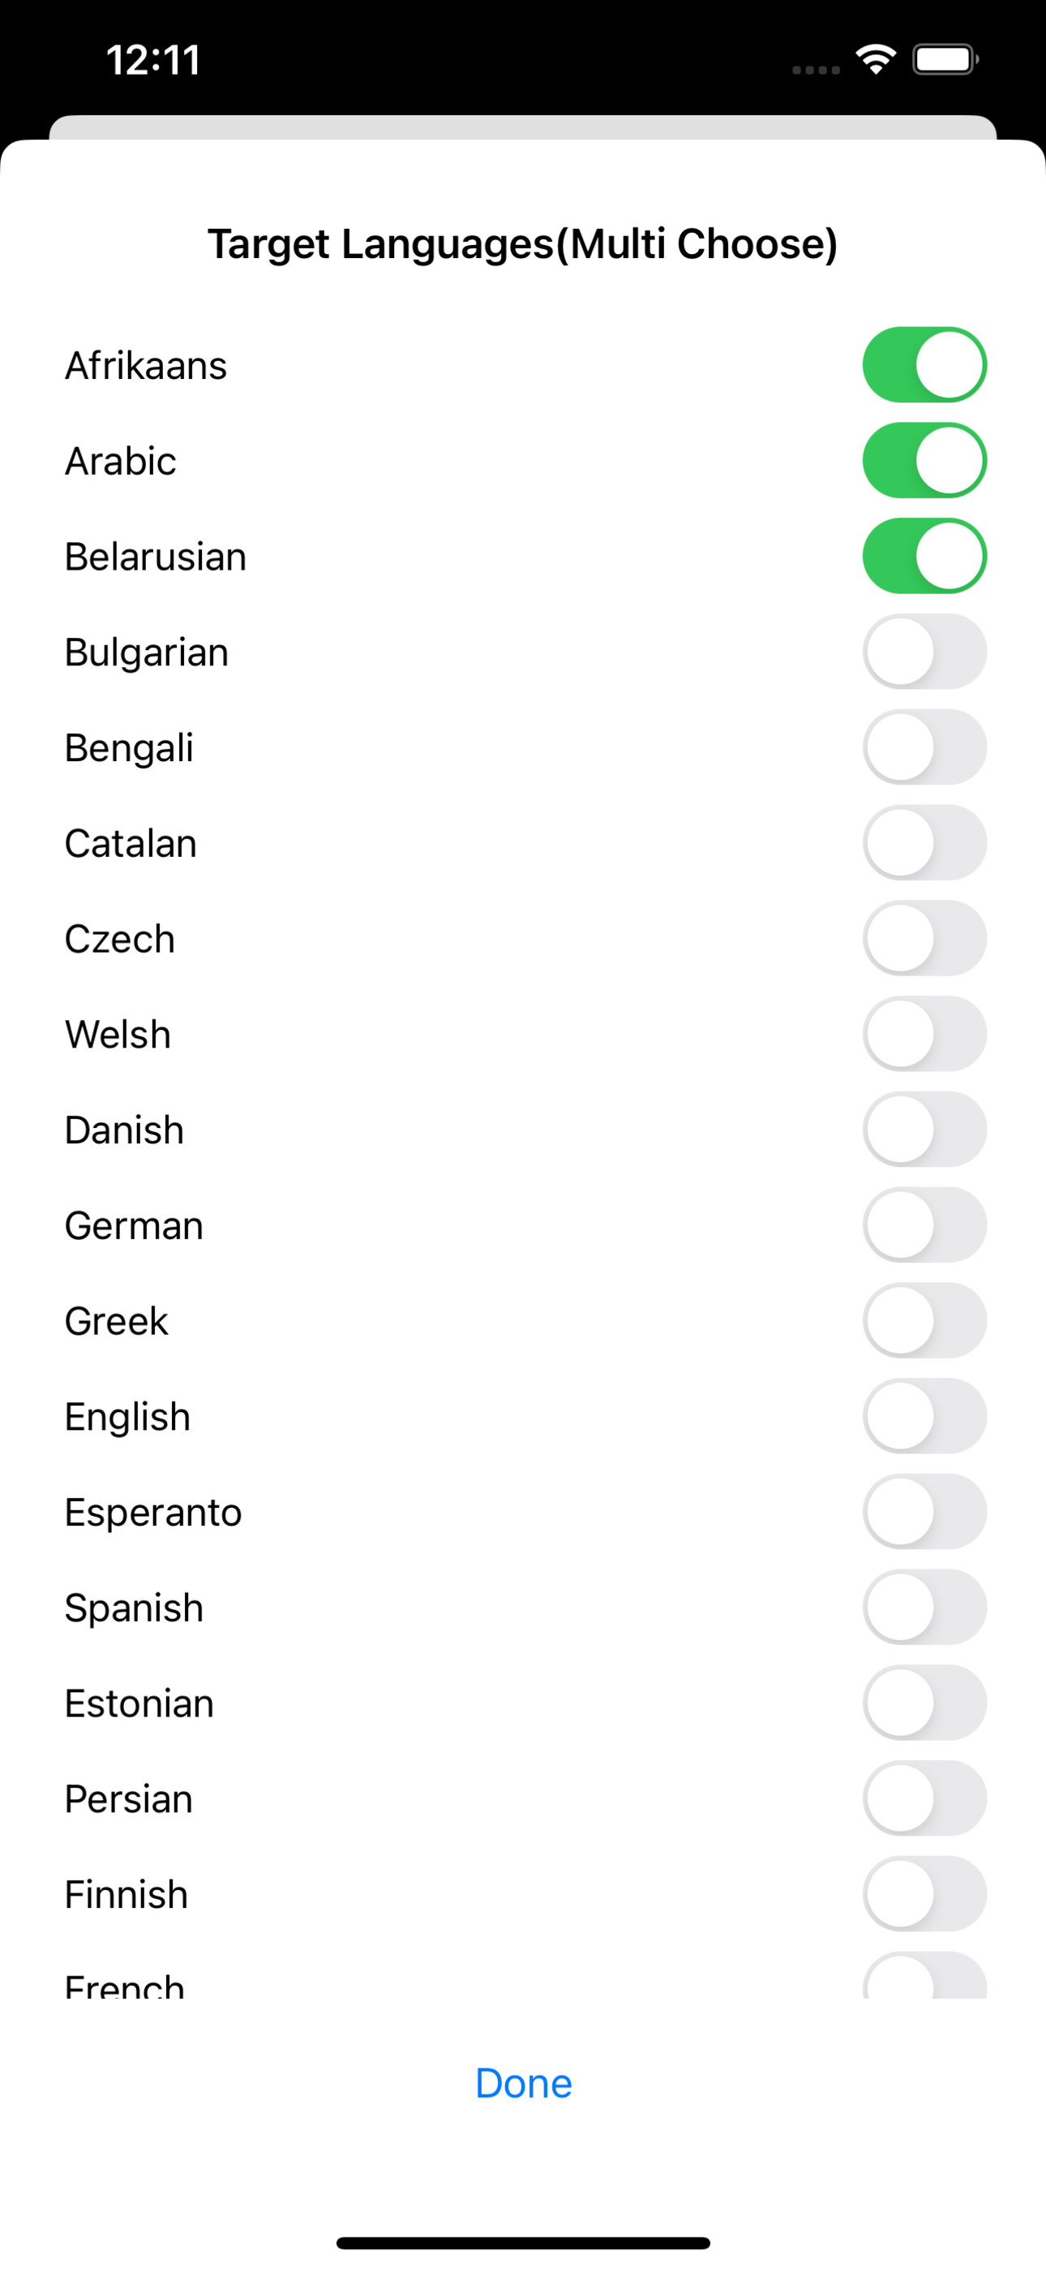
Task: Switch off Belarusian target language
Action: [924, 556]
